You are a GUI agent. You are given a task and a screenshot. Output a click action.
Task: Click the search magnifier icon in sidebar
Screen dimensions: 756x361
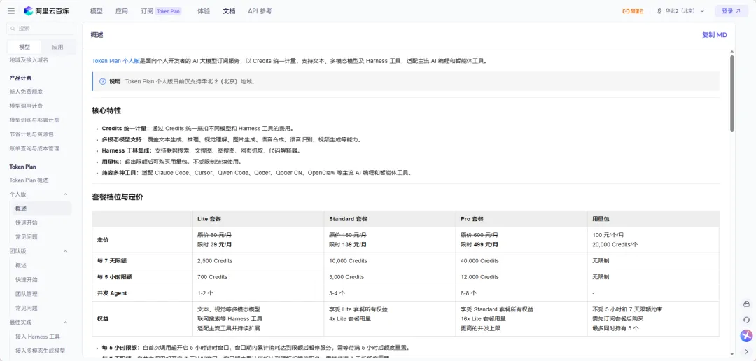click(x=13, y=29)
